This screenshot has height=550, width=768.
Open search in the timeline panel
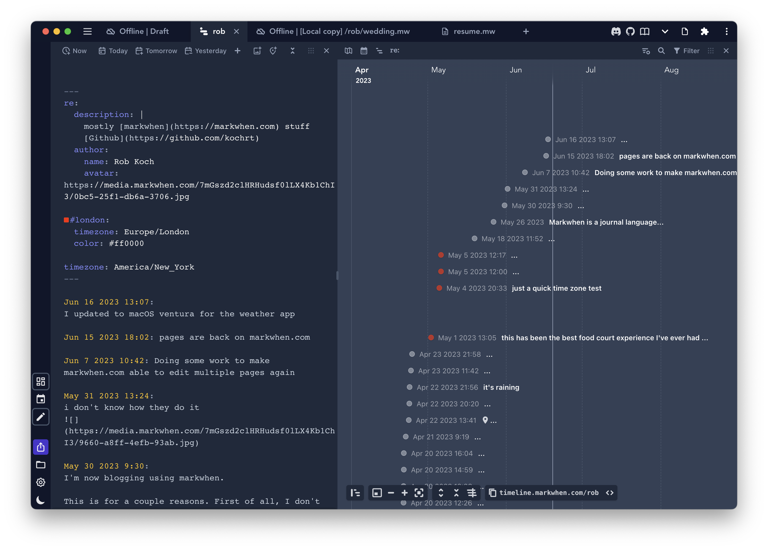(661, 51)
